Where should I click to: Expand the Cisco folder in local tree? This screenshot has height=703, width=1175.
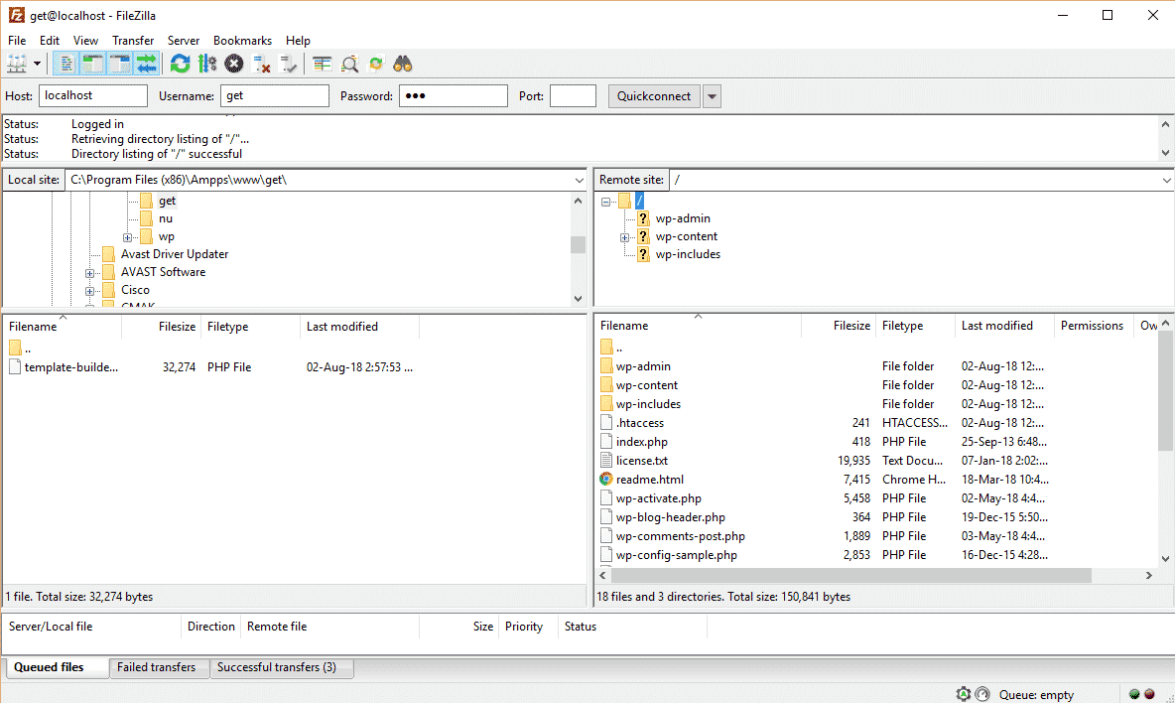click(x=90, y=291)
